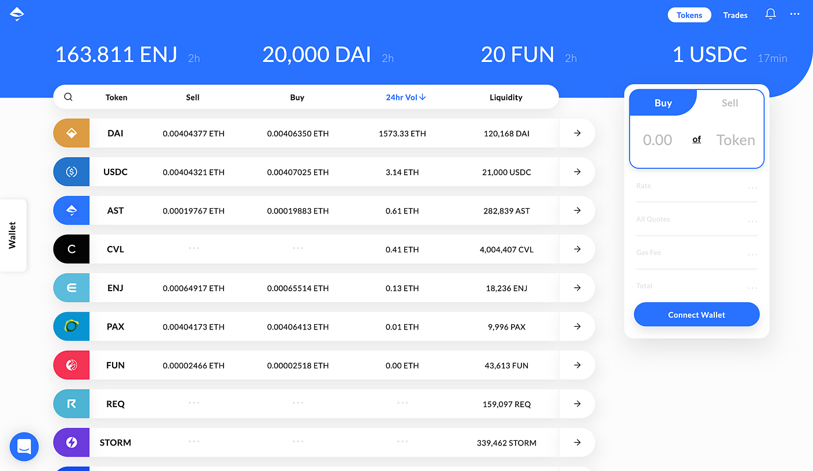Sort by Buy column header

coord(297,97)
